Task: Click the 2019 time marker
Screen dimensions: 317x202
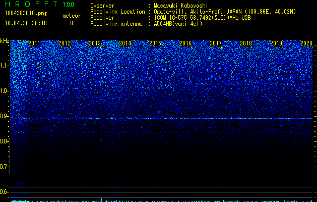Action: (276, 43)
